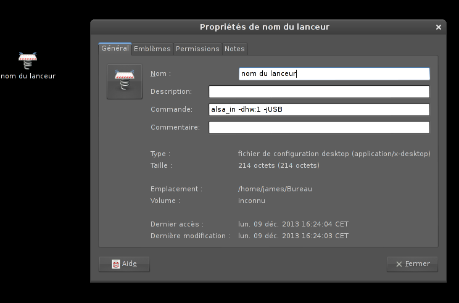Click the launcher icon button in properties dialog
Viewport: 459px width, 303px height.
[x=125, y=81]
